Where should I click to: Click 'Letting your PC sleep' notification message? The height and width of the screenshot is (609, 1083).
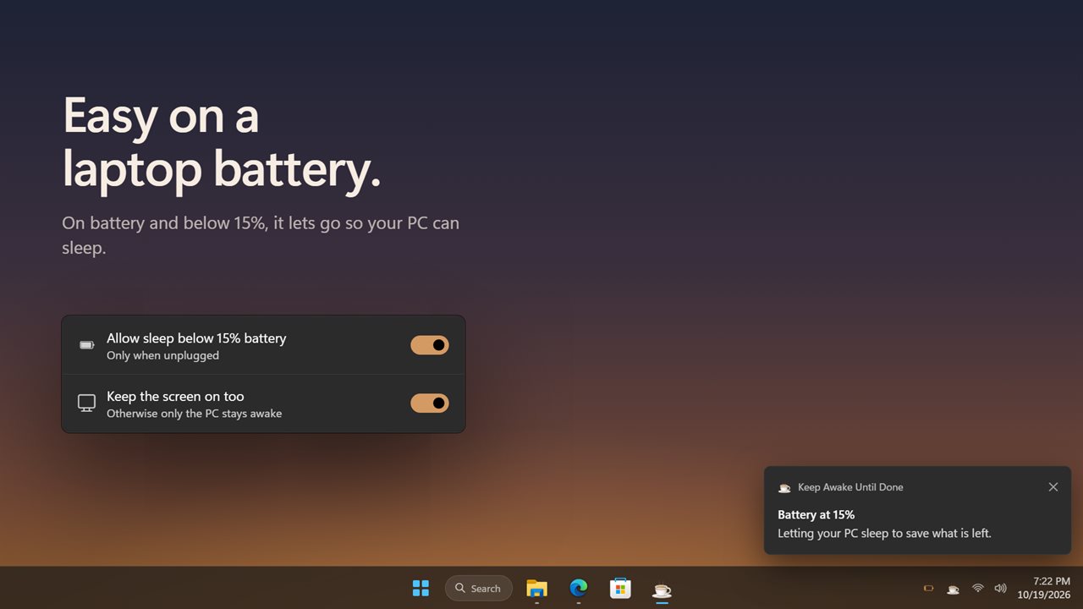point(884,534)
